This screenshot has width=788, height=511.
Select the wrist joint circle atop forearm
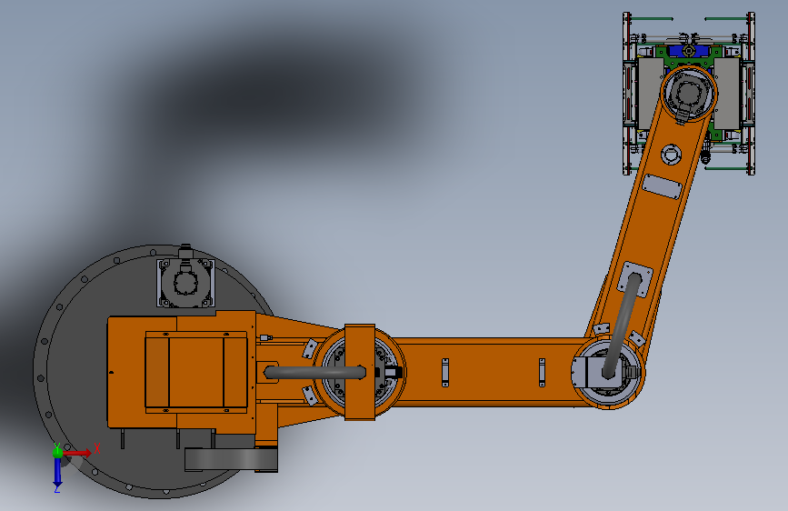pos(689,94)
